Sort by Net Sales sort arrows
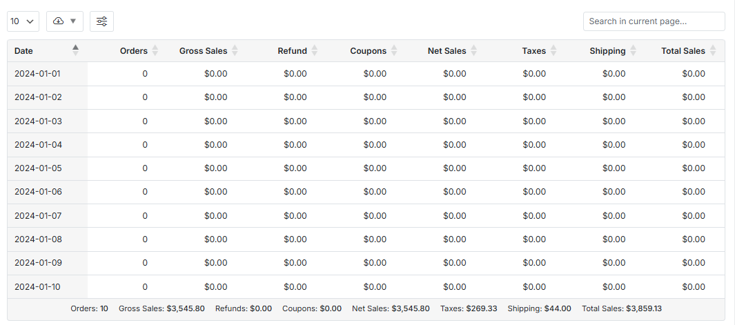 [x=474, y=50]
